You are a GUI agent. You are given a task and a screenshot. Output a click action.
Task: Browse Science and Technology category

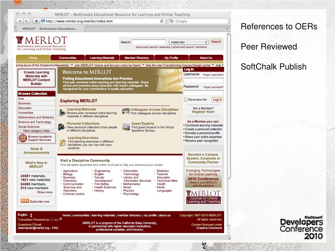tap(35, 122)
